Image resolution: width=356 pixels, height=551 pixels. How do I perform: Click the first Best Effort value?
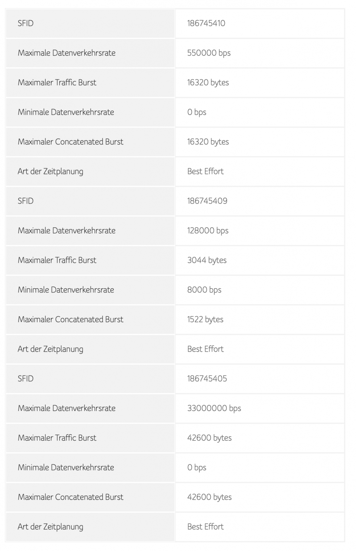point(205,171)
